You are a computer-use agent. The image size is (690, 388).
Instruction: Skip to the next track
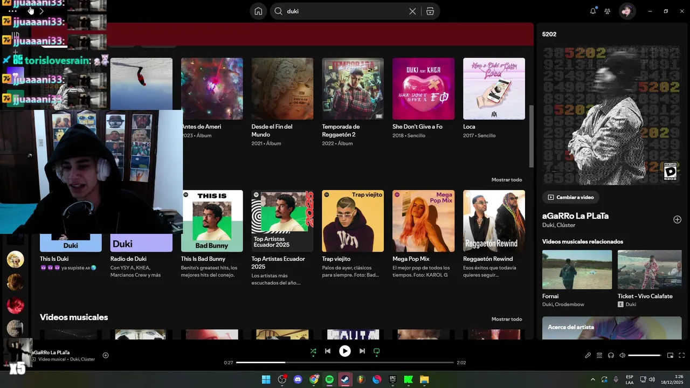[362, 351]
